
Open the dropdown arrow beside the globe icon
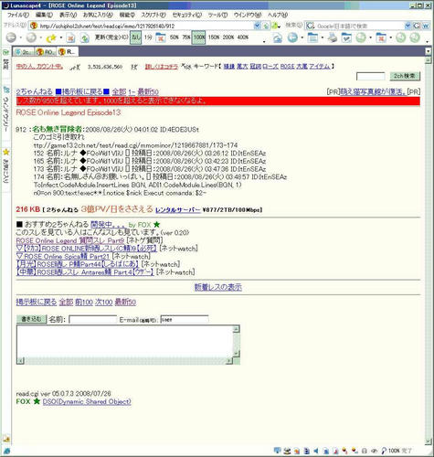302,38
